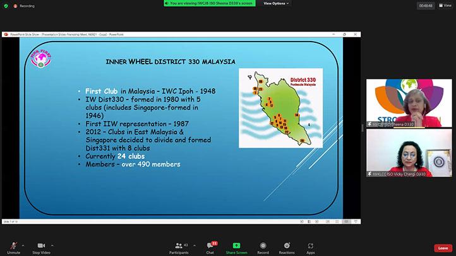The width and height of the screenshot is (456, 256).
Task: Open the Participants panel
Action: [x=178, y=247]
